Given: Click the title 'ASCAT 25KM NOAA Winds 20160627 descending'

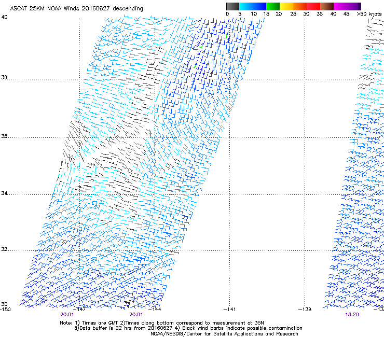Looking at the screenshot, I should pyautogui.click(x=76, y=8).
